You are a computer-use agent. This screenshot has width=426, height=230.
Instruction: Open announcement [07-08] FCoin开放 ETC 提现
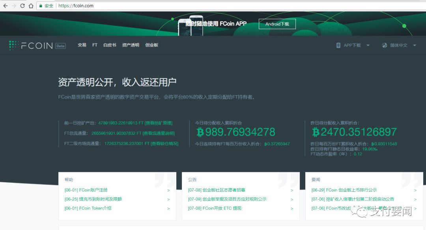pos(215,208)
